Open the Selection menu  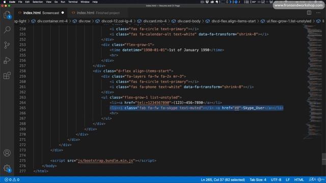(38, 2)
